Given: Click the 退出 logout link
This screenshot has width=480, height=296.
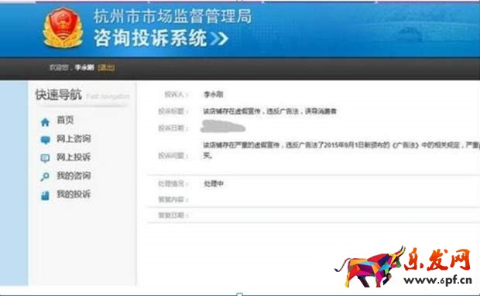Looking at the screenshot, I should point(106,67).
